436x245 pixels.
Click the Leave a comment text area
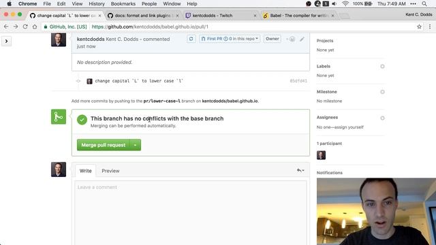191,213
